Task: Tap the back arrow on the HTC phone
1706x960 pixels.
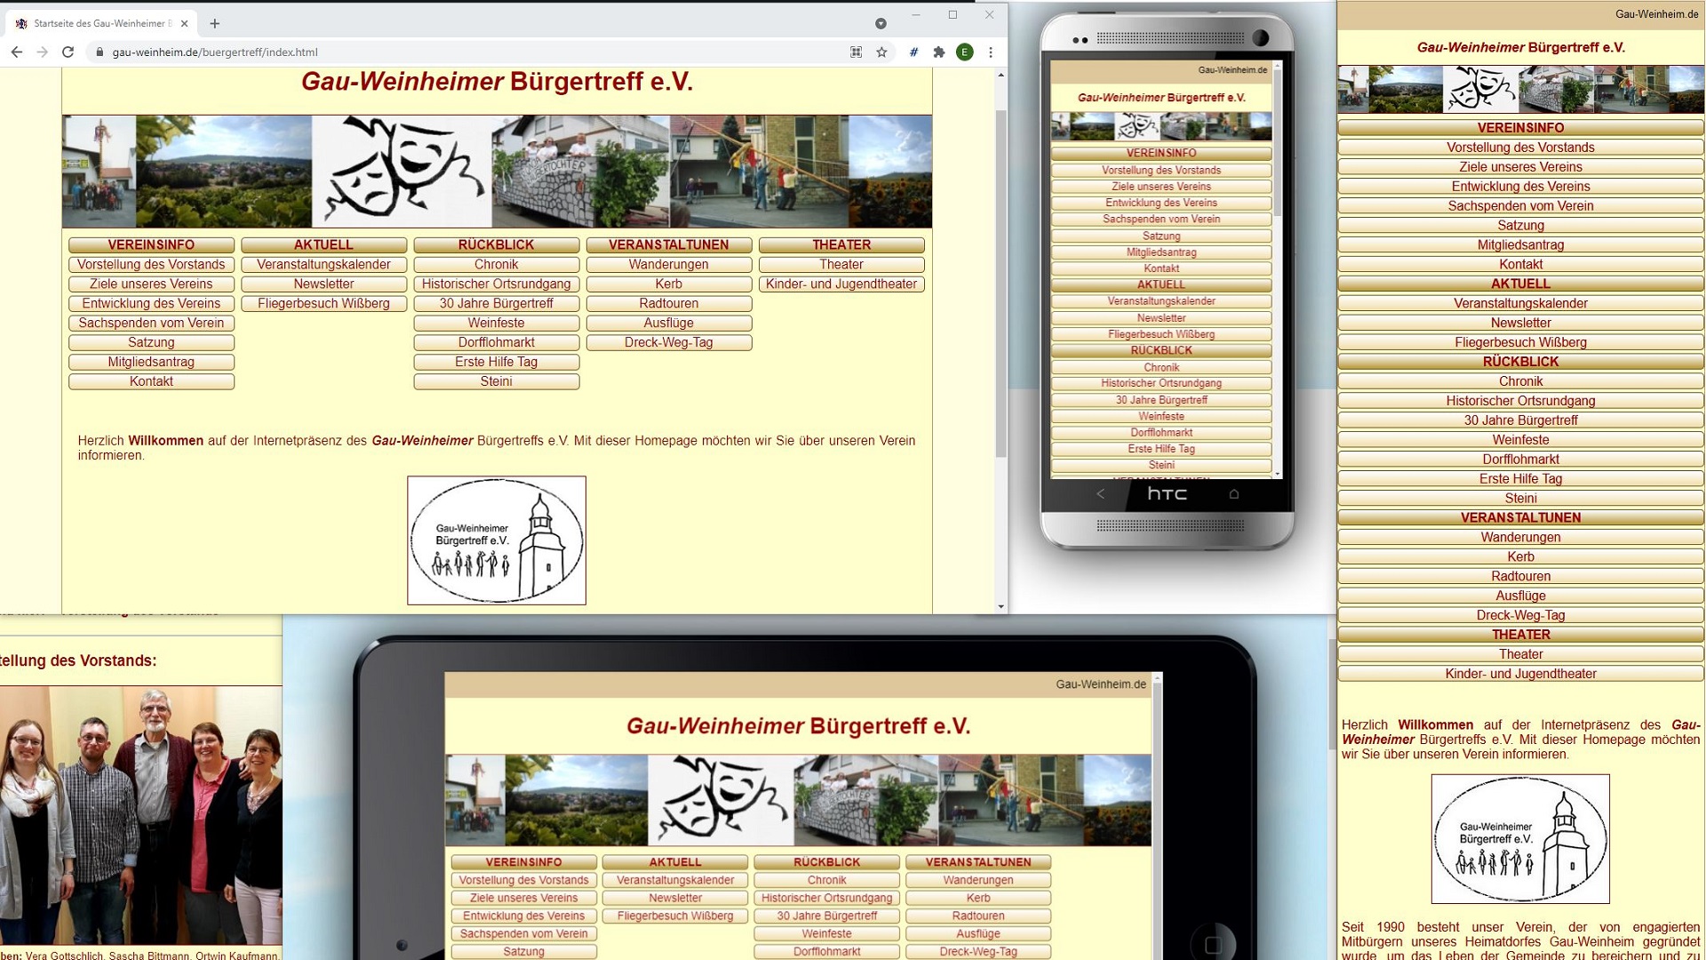Action: pyautogui.click(x=1100, y=494)
